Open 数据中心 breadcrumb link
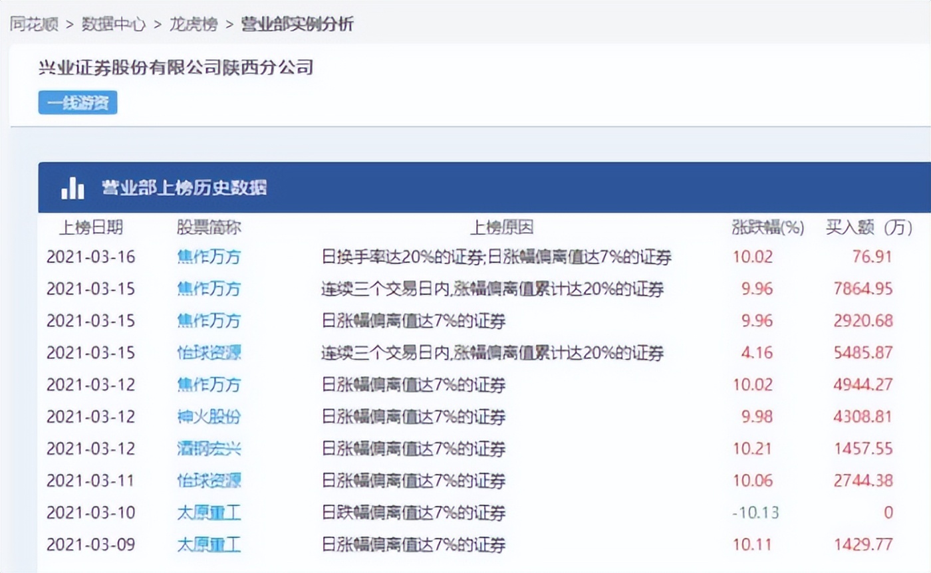 (113, 25)
